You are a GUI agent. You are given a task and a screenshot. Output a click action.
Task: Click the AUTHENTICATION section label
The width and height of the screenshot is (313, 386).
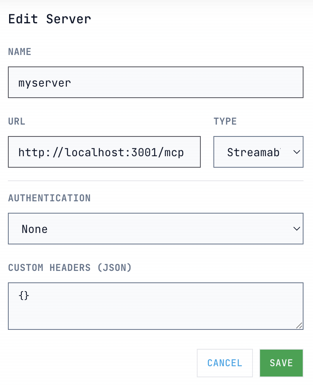point(49,198)
